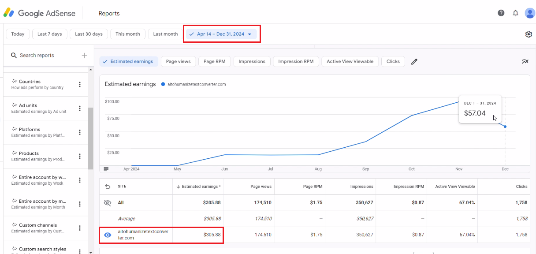Click the sidebar scrollbar down arrow
The width and height of the screenshot is (536, 254).
(91, 252)
